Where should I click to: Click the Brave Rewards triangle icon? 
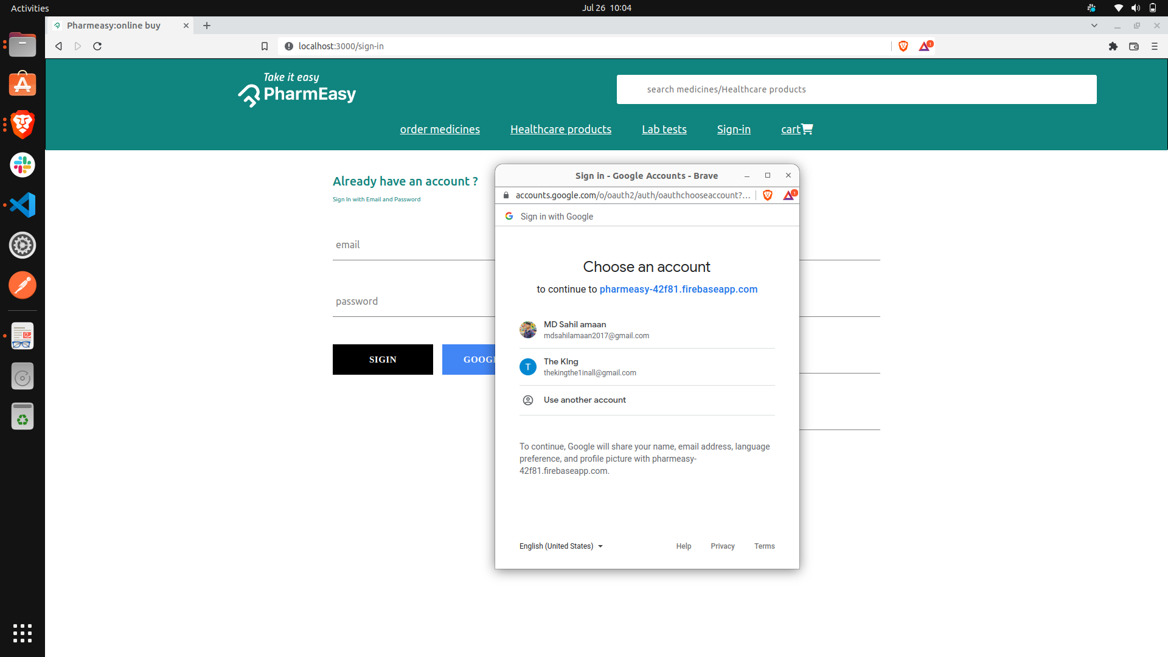(x=925, y=46)
